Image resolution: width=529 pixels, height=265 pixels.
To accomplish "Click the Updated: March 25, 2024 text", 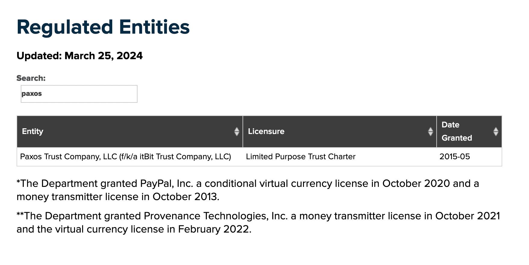I will (79, 56).
